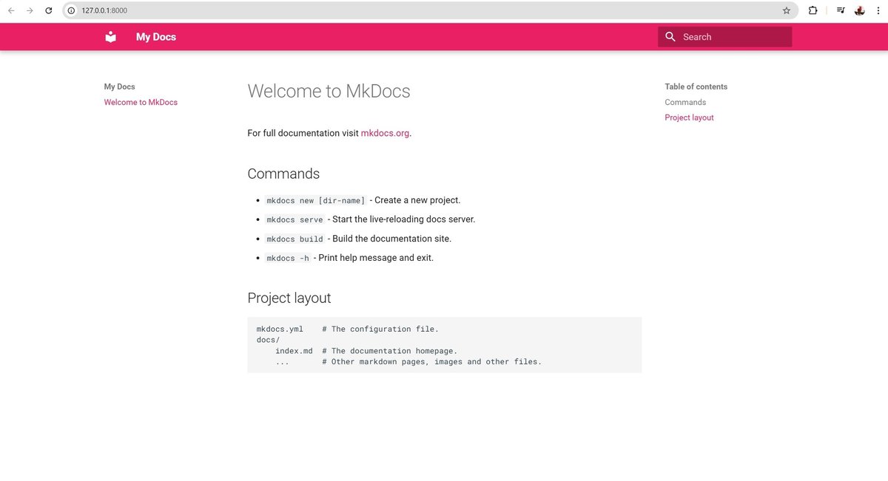
Task: Bookmark this page with star icon
Action: (787, 10)
